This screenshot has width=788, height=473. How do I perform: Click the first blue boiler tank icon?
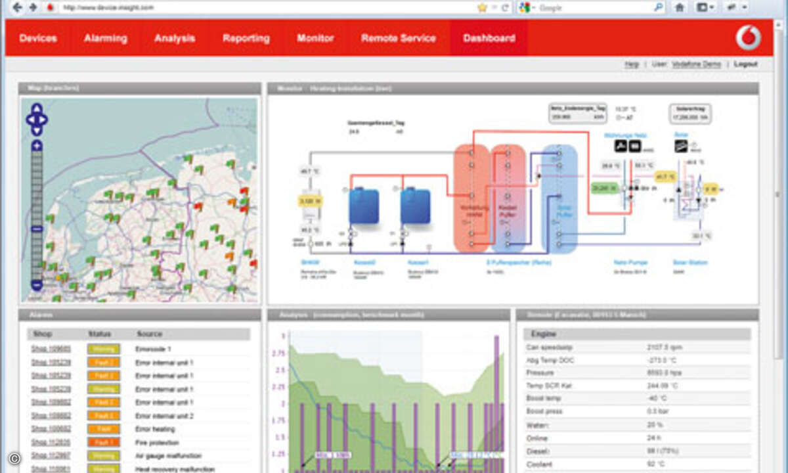(364, 206)
